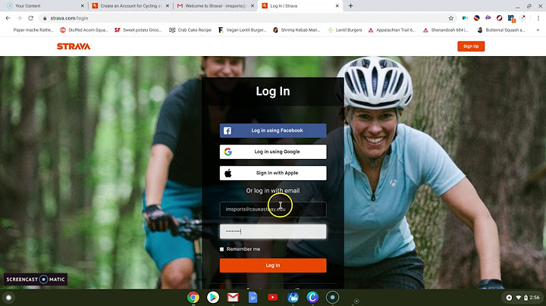The height and width of the screenshot is (306, 546).
Task: Click the battery status icon
Action: pos(526,298)
